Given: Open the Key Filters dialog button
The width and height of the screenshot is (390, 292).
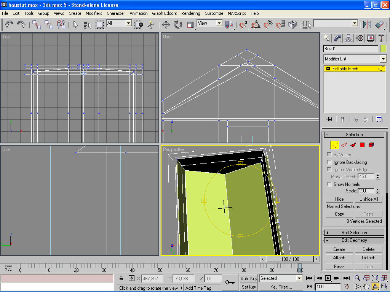Looking at the screenshot, I should (x=281, y=287).
